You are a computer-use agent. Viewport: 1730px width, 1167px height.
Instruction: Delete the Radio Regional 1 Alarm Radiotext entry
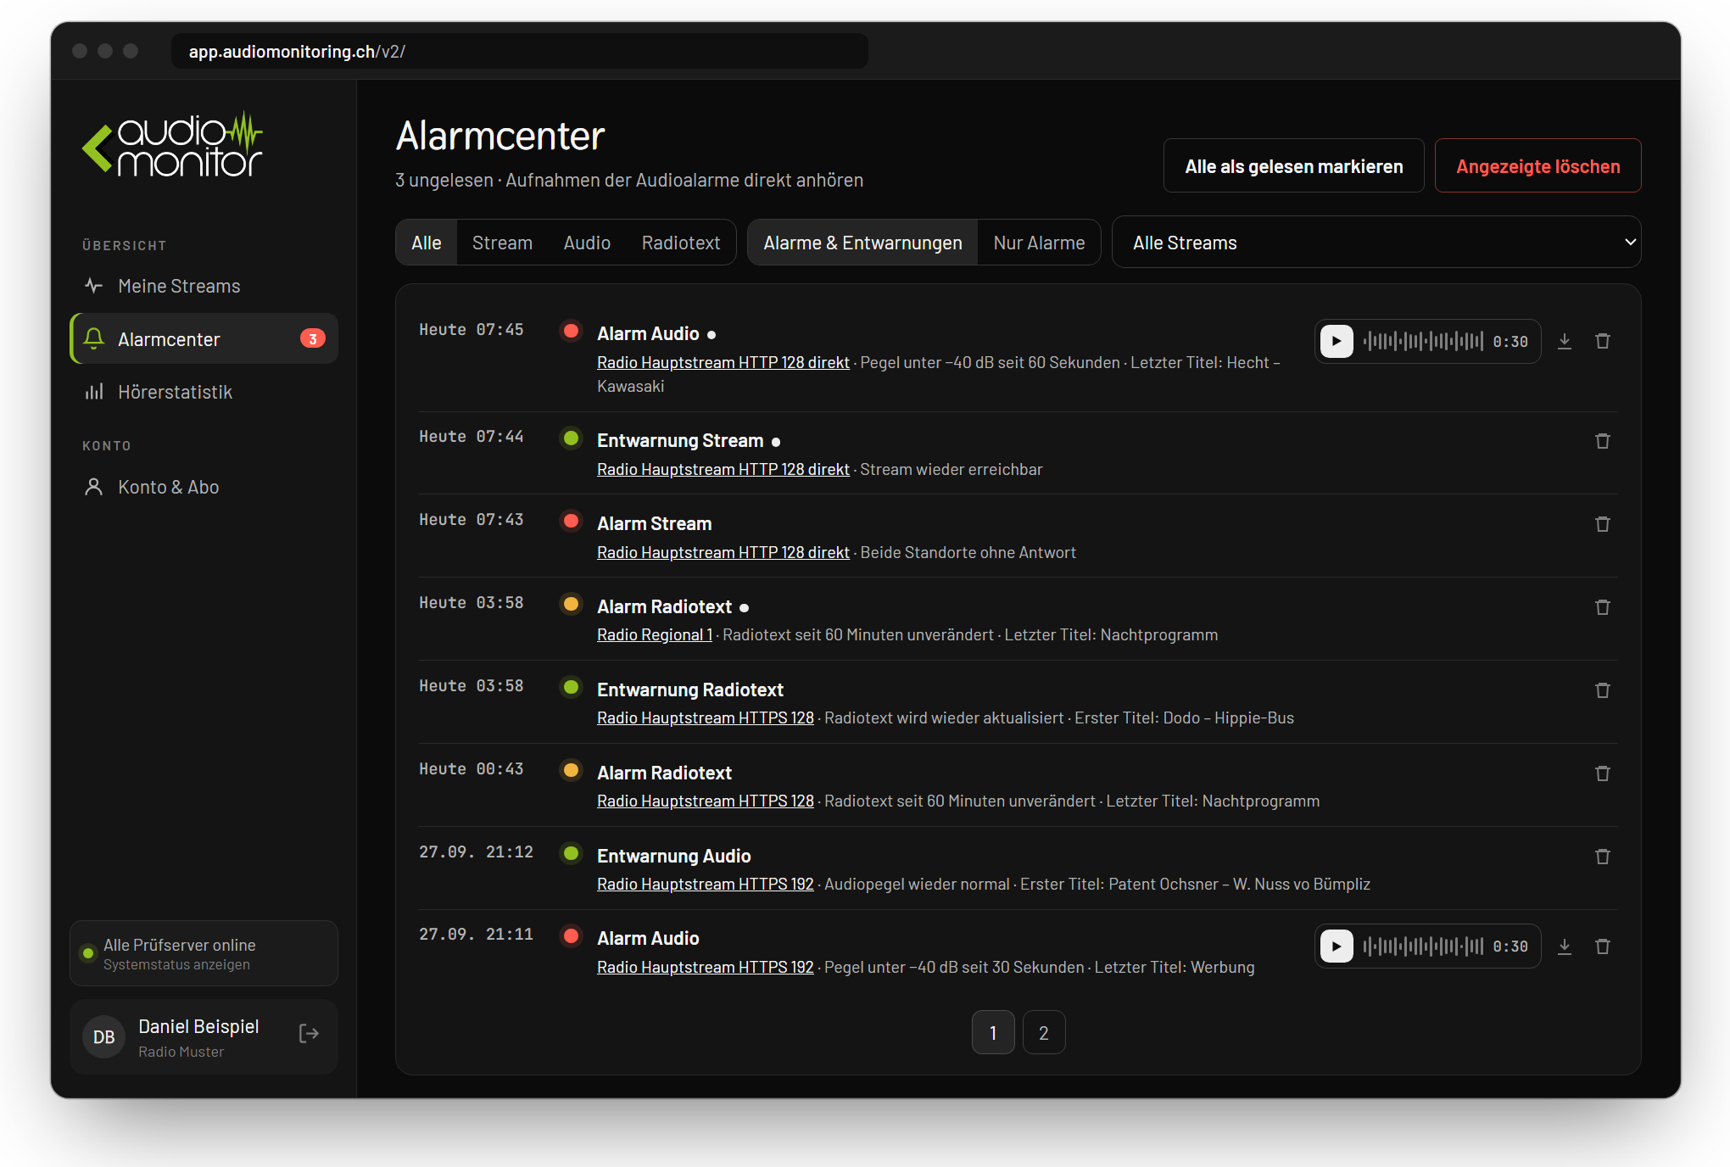click(x=1603, y=608)
